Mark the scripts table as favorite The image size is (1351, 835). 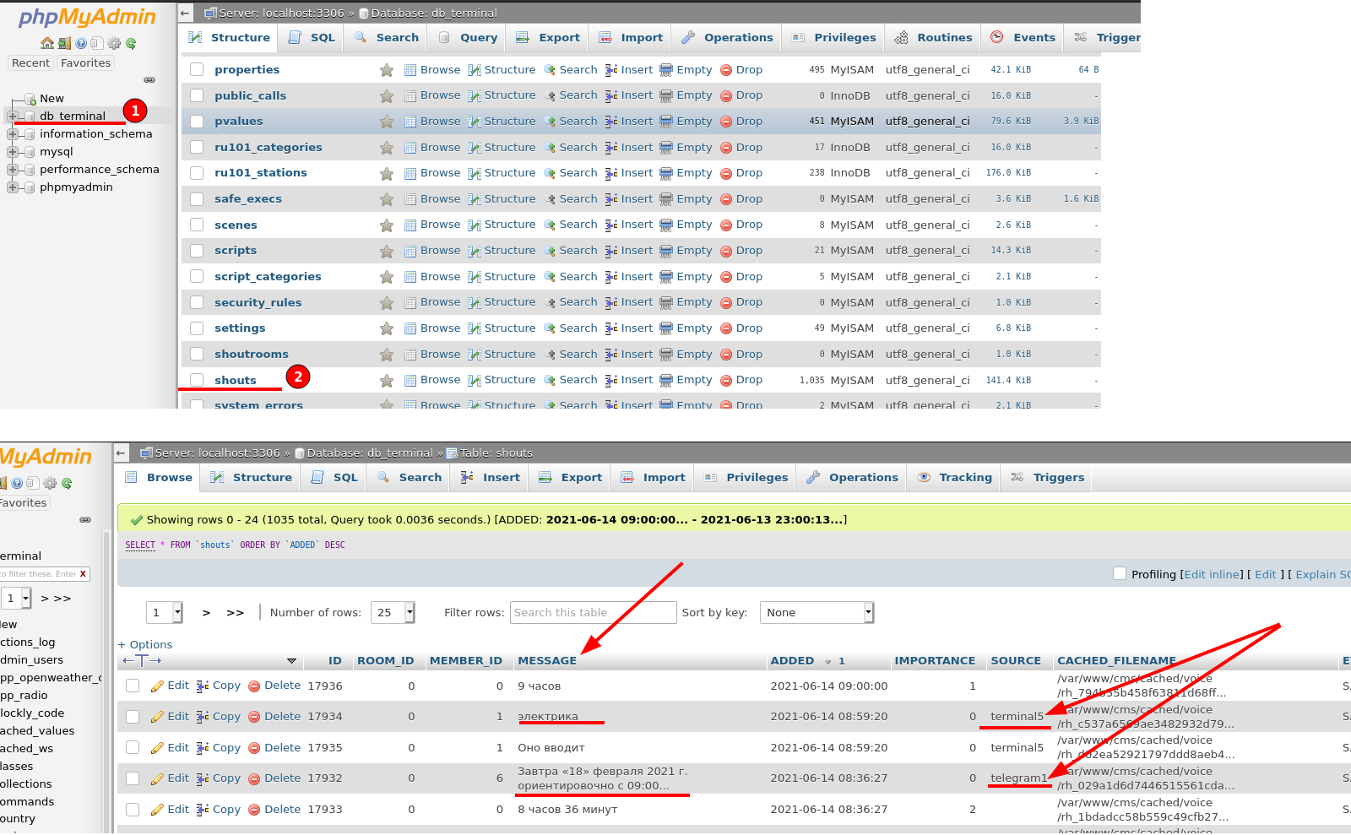pos(387,251)
